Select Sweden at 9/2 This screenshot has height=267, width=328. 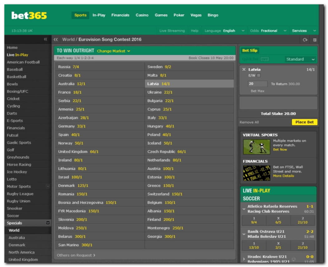pyautogui.click(x=189, y=67)
